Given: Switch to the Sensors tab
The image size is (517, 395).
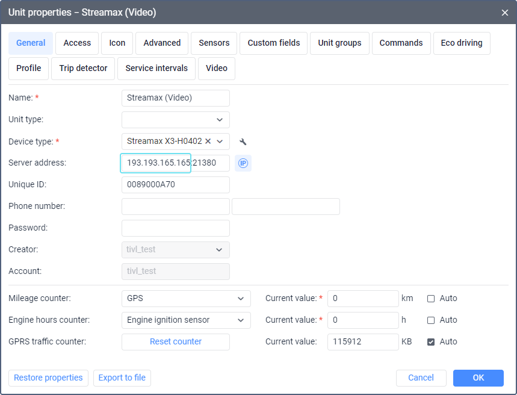Looking at the screenshot, I should [214, 43].
